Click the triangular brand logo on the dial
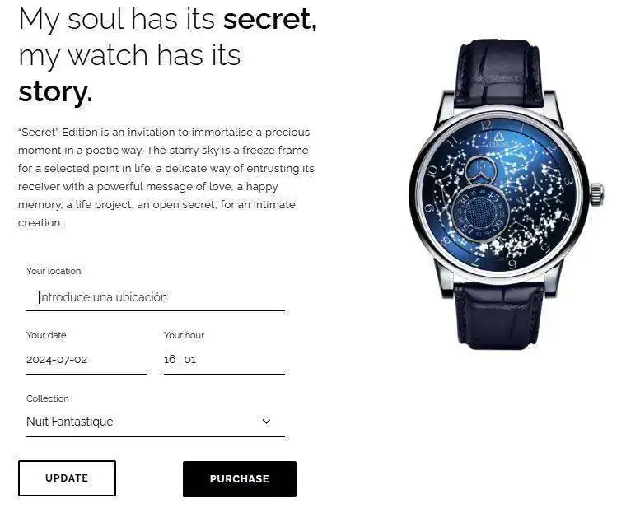 (x=497, y=137)
